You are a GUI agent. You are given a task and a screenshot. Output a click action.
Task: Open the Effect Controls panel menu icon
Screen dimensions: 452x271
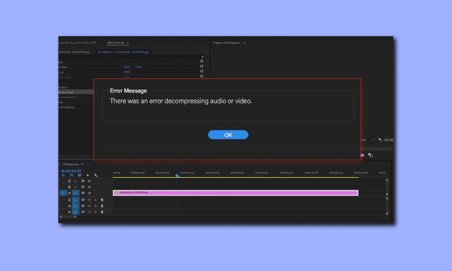(x=128, y=42)
